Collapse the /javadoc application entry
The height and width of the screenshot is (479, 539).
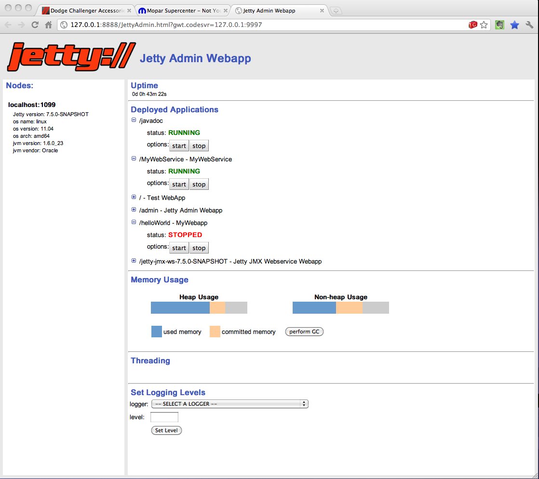(134, 120)
